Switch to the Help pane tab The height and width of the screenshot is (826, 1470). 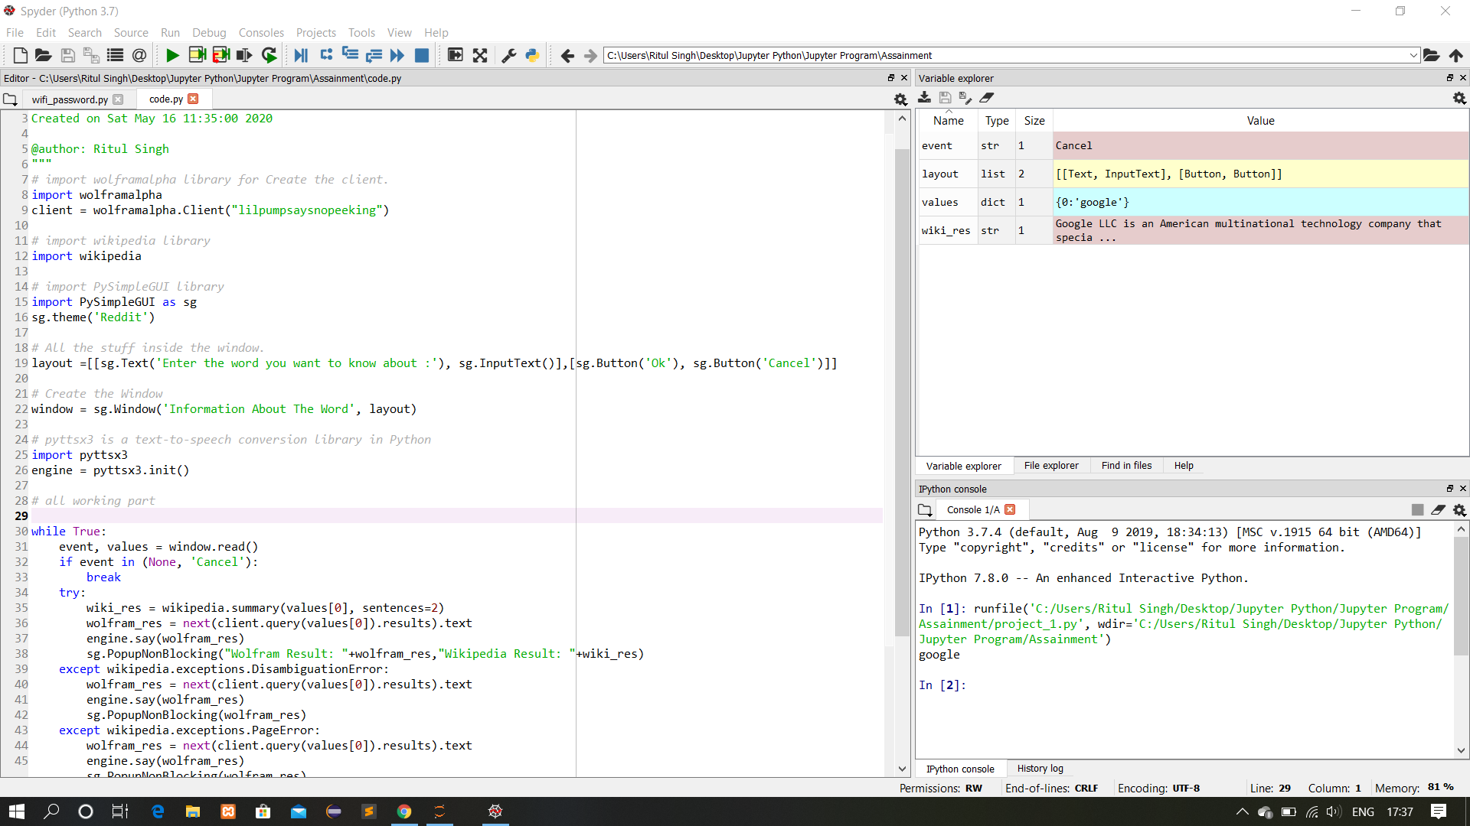1184,465
